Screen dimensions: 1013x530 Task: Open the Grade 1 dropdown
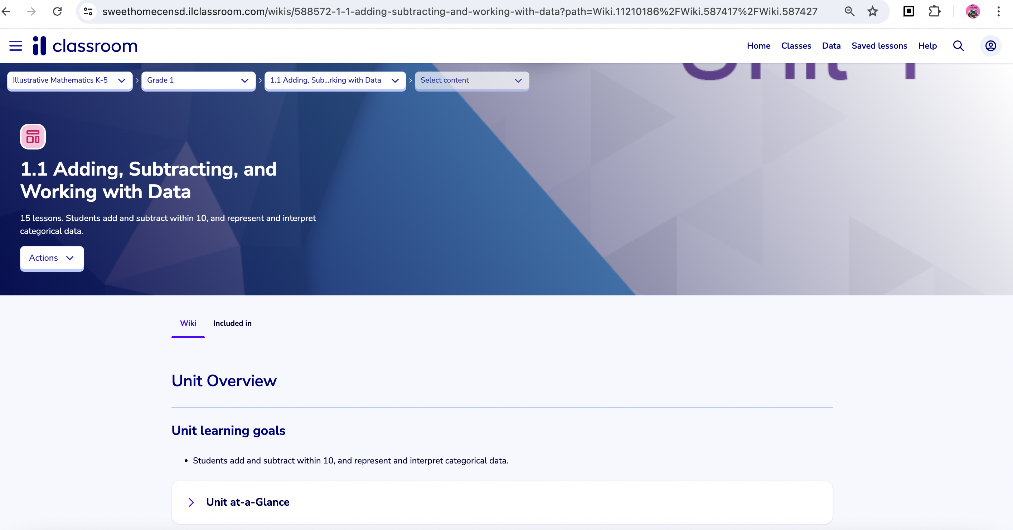click(198, 80)
